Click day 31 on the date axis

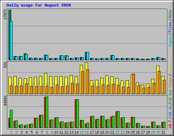click(x=163, y=132)
